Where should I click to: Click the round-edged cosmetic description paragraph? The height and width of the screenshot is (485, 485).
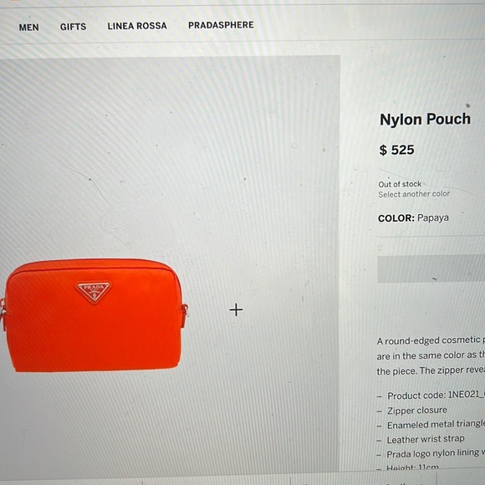tap(431, 355)
